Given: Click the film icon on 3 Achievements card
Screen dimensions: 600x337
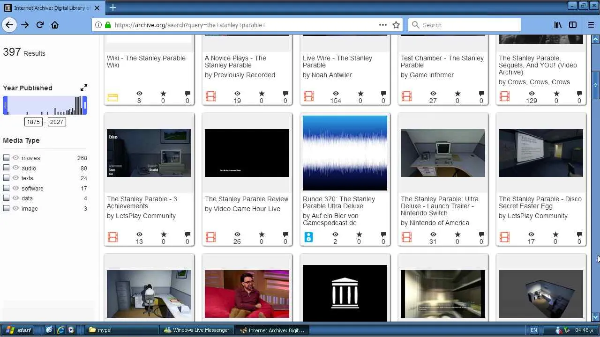Looking at the screenshot, I should click(x=112, y=238).
